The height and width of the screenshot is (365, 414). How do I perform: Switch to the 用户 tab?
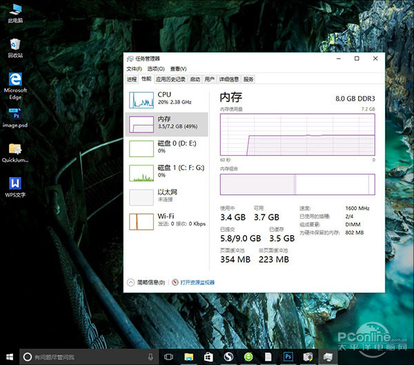point(209,79)
